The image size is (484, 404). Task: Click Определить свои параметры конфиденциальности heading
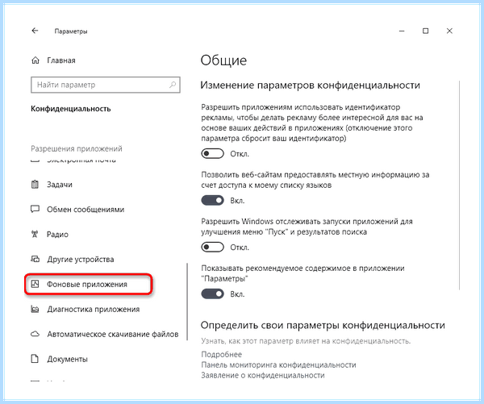click(x=323, y=325)
